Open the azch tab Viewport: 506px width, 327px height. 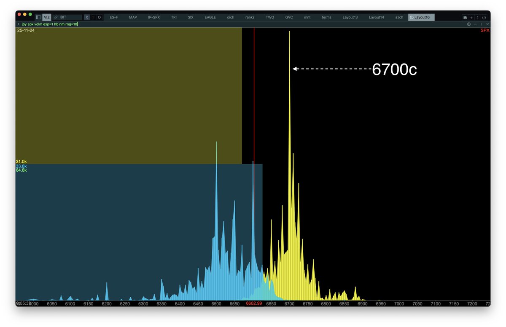399,17
